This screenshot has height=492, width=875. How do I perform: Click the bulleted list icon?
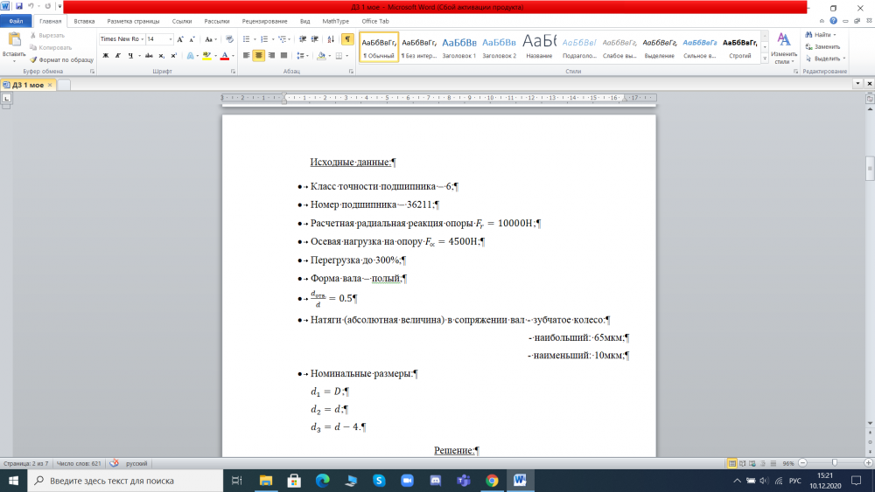click(246, 39)
